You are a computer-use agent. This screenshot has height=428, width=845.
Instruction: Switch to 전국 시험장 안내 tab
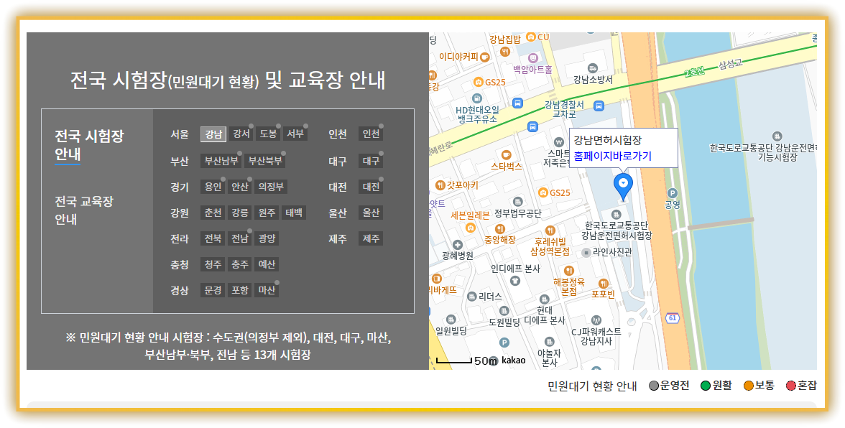[89, 145]
